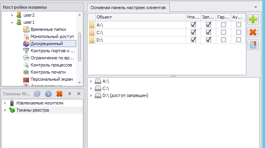Select the C:\ row in object table

point(167,32)
